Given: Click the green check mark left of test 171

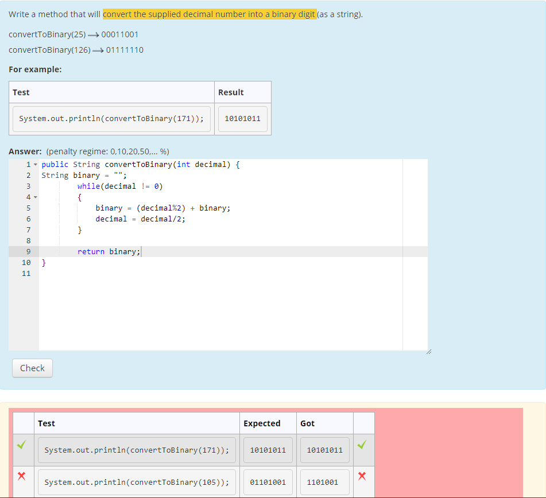Looking at the screenshot, I should click(x=22, y=445).
